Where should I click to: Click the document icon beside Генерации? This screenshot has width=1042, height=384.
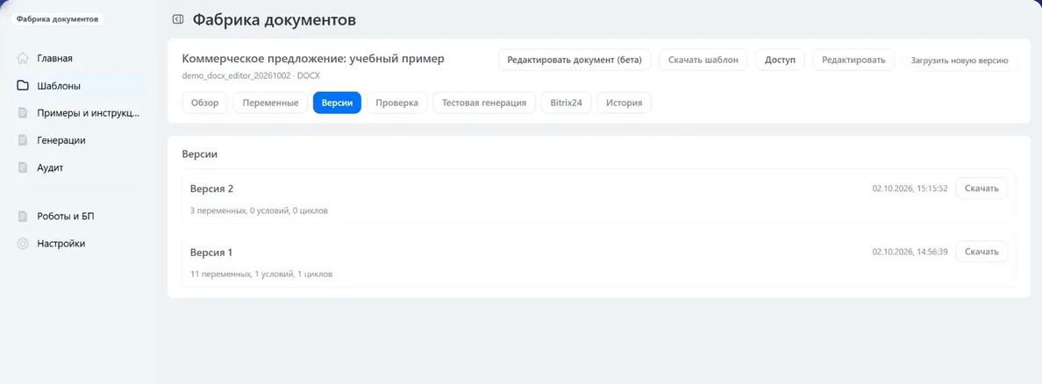(x=23, y=140)
